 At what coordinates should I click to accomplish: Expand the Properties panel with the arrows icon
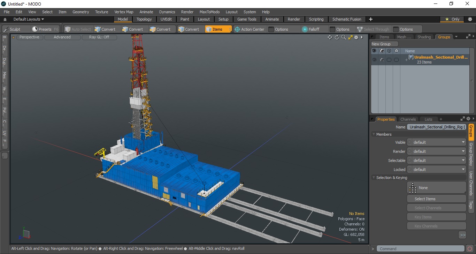click(x=463, y=119)
